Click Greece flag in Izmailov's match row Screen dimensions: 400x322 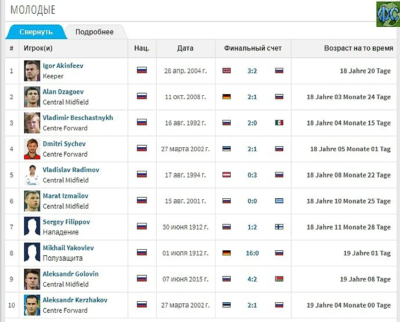click(x=279, y=201)
